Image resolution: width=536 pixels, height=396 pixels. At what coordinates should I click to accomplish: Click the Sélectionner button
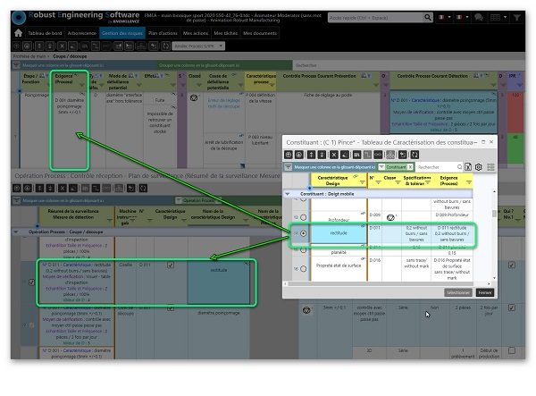click(x=457, y=292)
